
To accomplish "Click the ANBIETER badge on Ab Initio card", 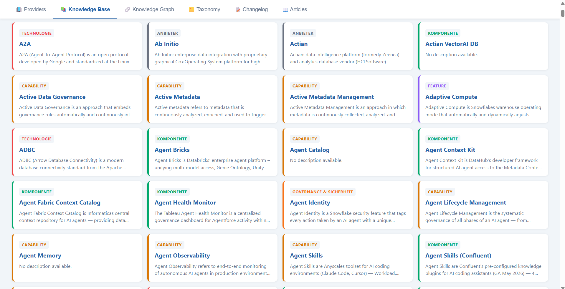I will point(168,33).
